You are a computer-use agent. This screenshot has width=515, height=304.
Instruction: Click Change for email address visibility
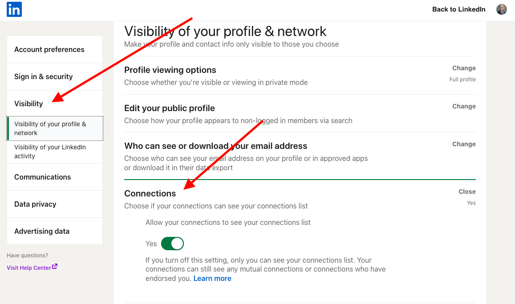coord(464,144)
